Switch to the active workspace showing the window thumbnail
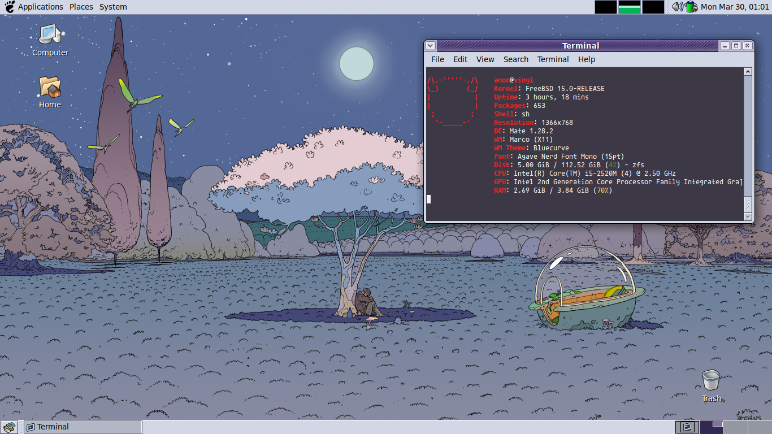 click(x=711, y=427)
